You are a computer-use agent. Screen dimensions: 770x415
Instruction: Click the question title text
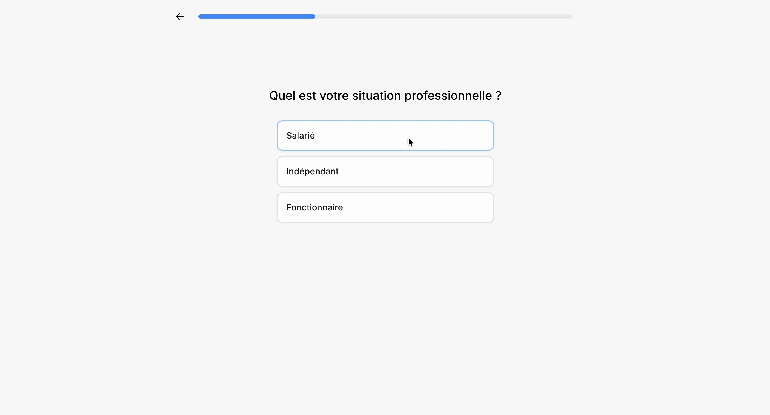pos(385,96)
